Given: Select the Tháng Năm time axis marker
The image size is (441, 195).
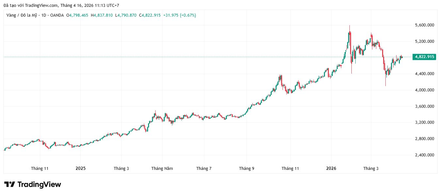Looking at the screenshot, I should tap(162, 169).
